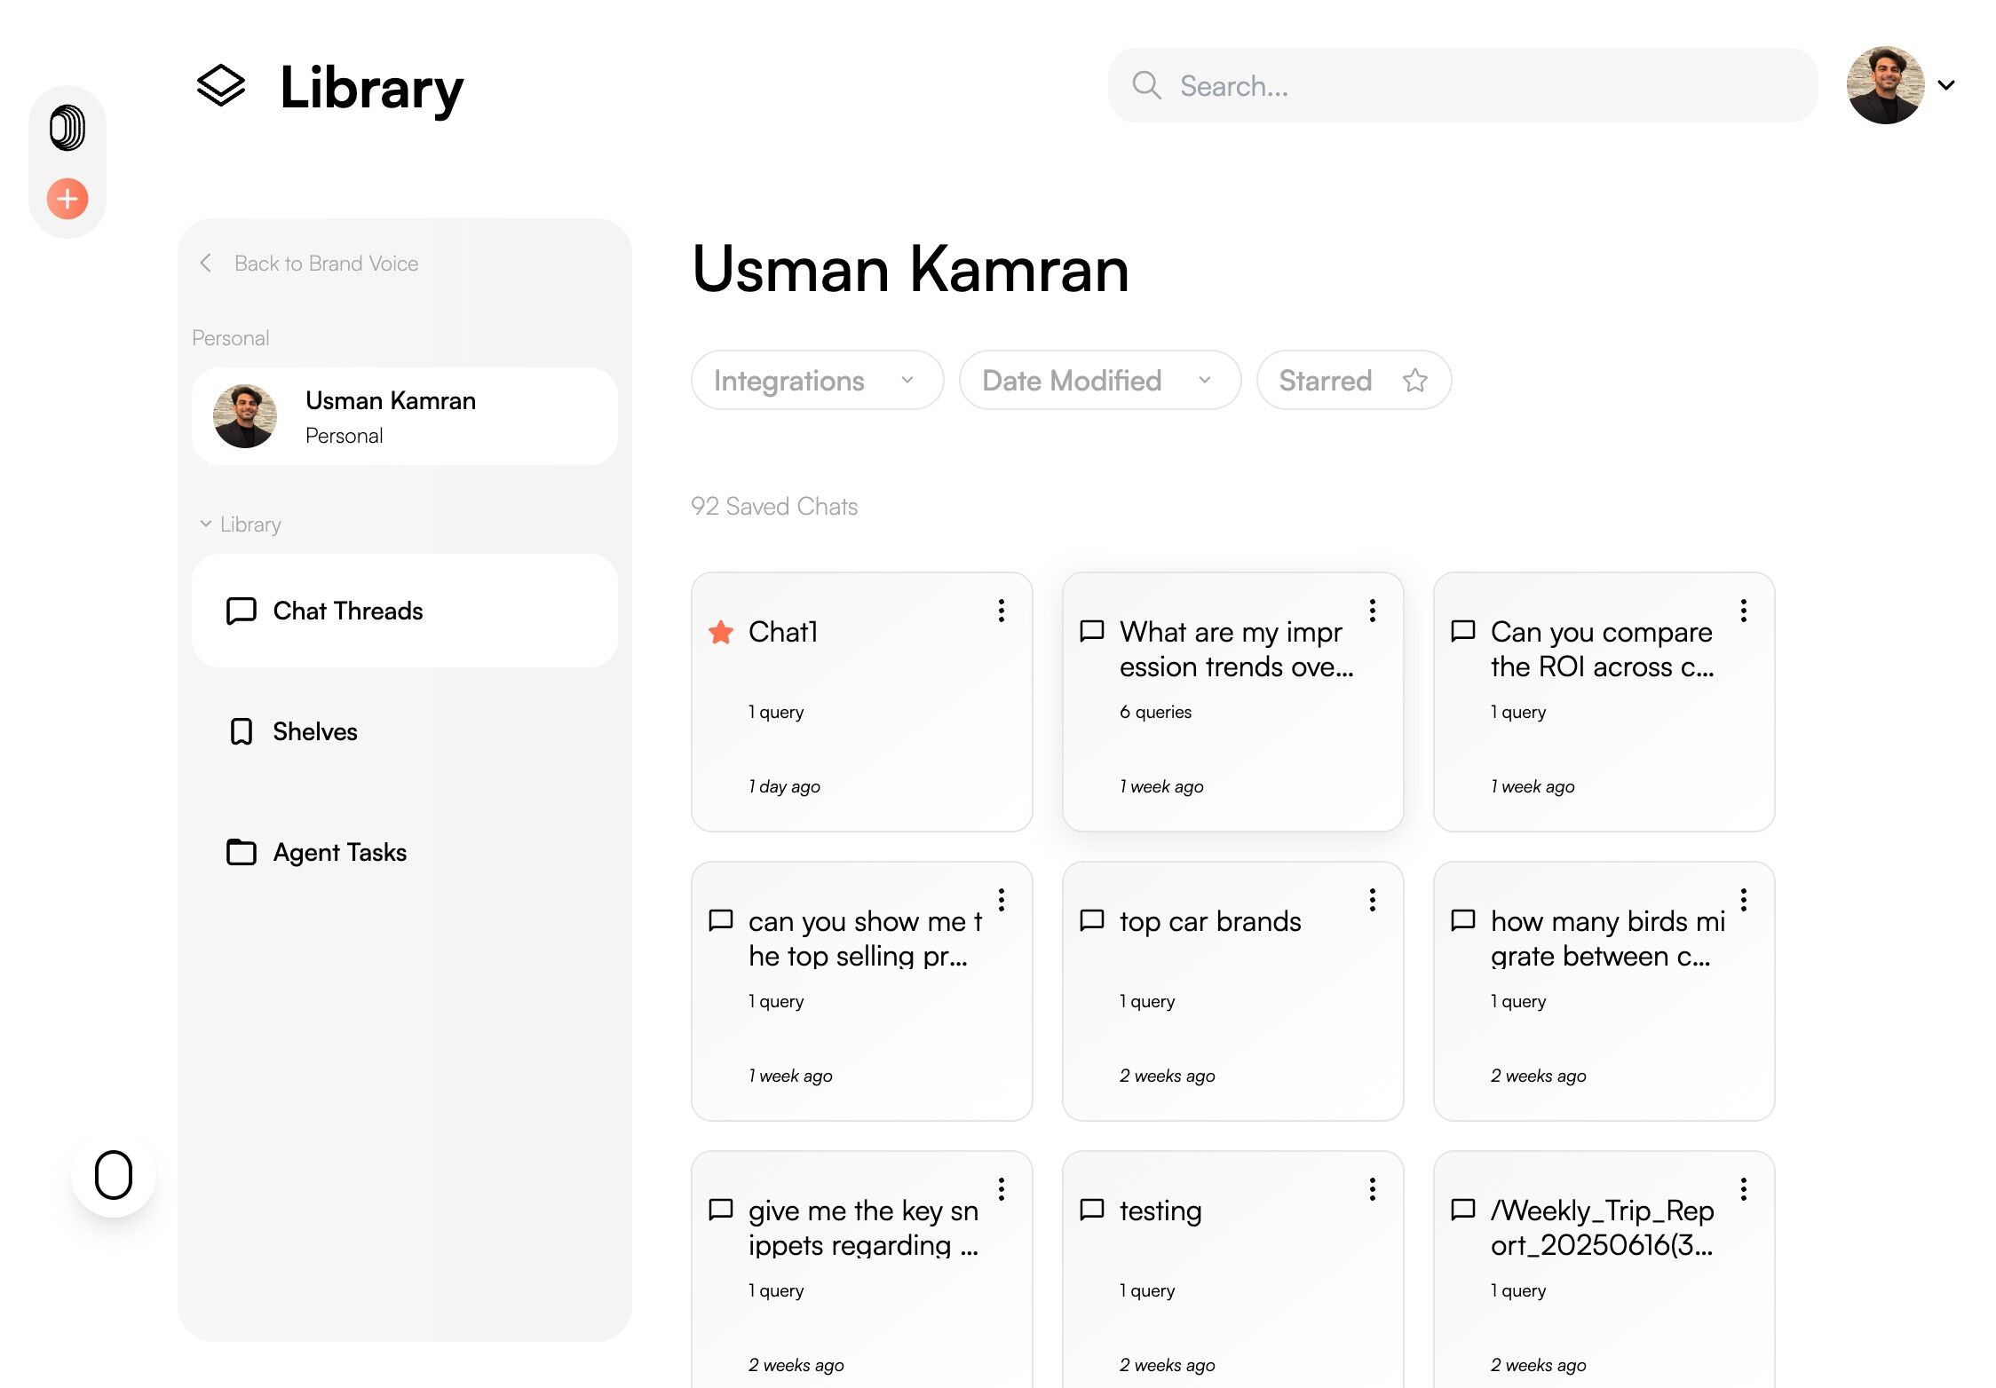This screenshot has width=1996, height=1388.
Task: Open three-dot menu on Chat1 card
Action: 1001,611
